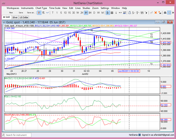
Task: Click the New workspace button
Action: click(11, 12)
